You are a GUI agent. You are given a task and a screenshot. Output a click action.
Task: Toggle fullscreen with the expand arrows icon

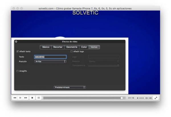click(x=156, y=98)
